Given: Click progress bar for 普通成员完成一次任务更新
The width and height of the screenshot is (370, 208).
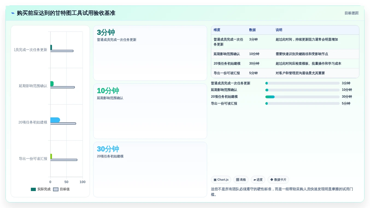Looking at the screenshot, I should coord(303,83).
